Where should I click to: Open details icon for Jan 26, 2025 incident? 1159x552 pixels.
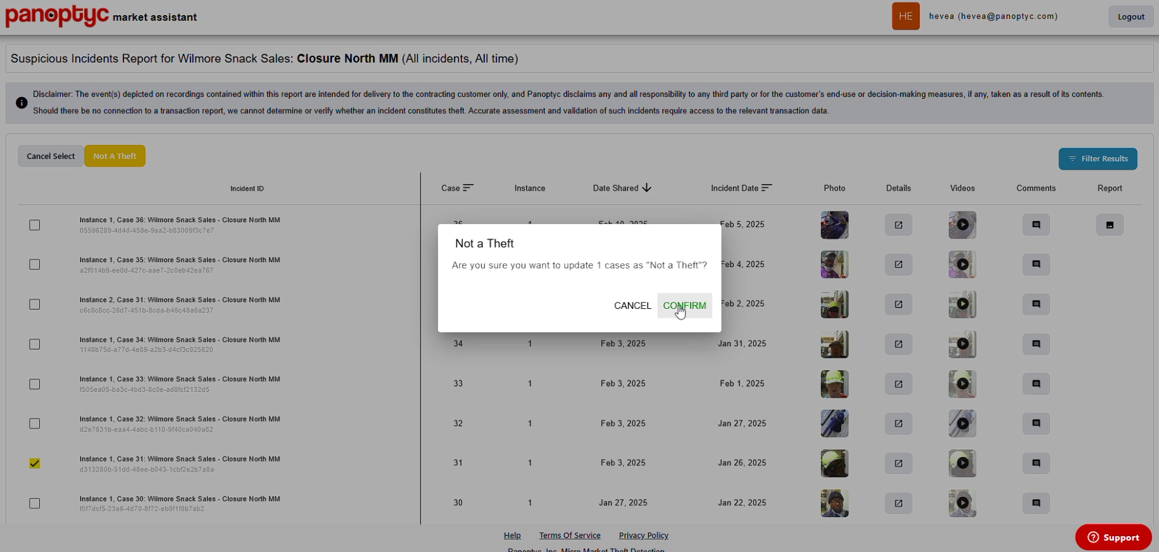click(898, 463)
